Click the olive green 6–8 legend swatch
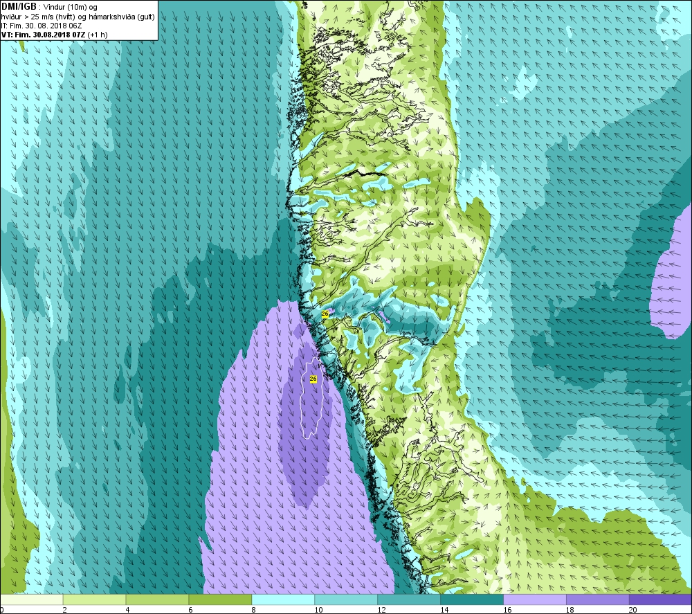 220,599
